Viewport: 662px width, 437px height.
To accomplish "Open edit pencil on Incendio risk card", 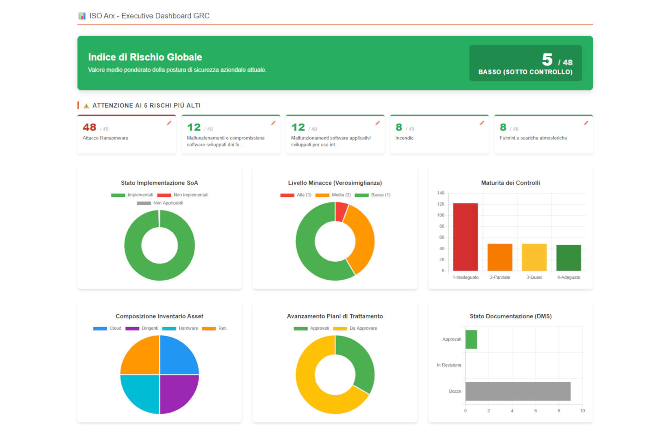I will point(482,123).
